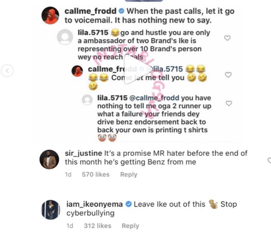Tap the heart beside sir_justine's comment
Viewport: 271px width, 242px height.
coord(269,160)
